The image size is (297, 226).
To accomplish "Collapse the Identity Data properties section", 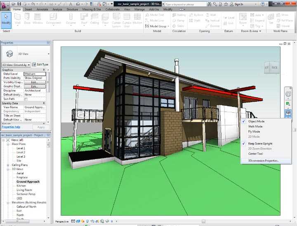I will tap(44, 103).
